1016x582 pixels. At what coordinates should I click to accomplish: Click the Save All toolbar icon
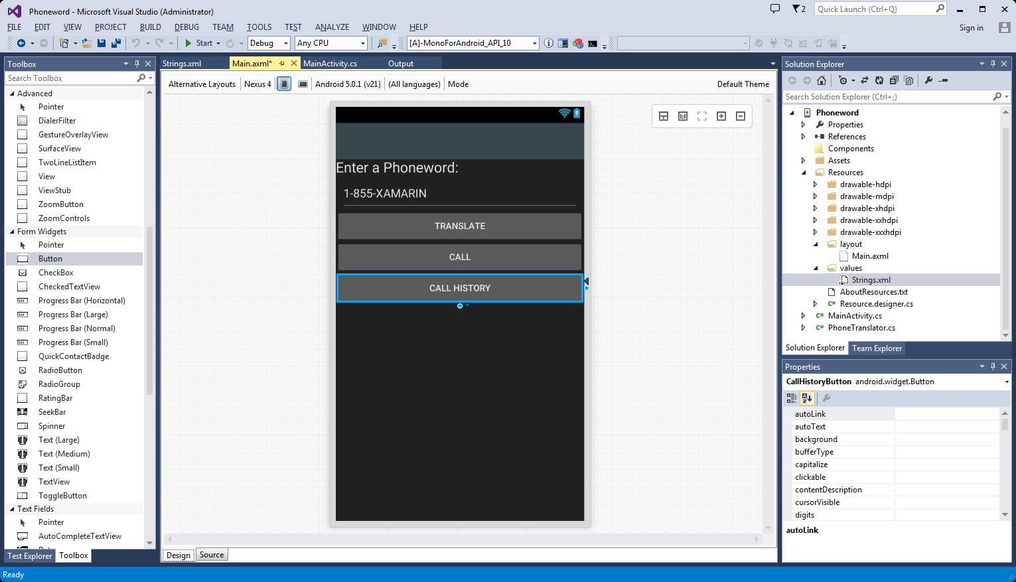click(x=116, y=43)
